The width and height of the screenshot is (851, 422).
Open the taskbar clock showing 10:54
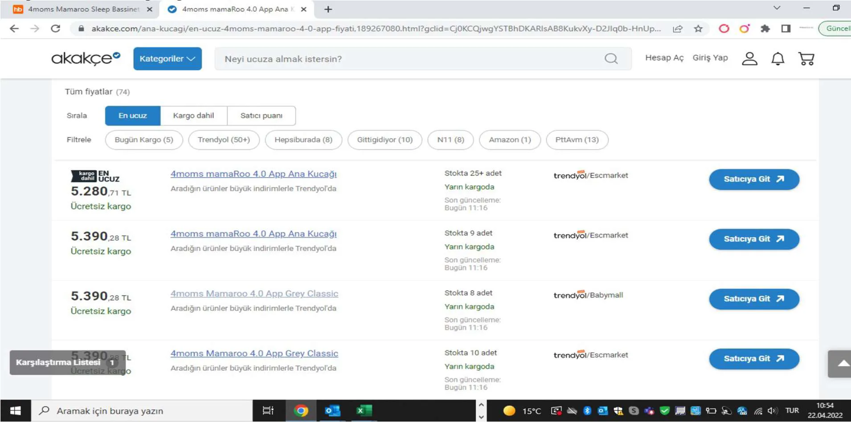pyautogui.click(x=825, y=410)
